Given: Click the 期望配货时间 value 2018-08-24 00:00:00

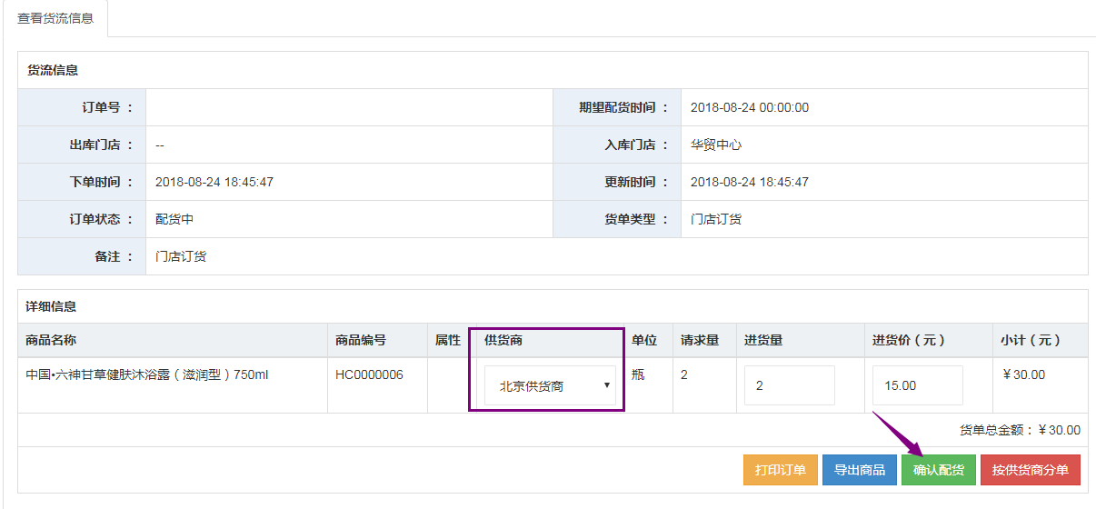Looking at the screenshot, I should click(750, 107).
